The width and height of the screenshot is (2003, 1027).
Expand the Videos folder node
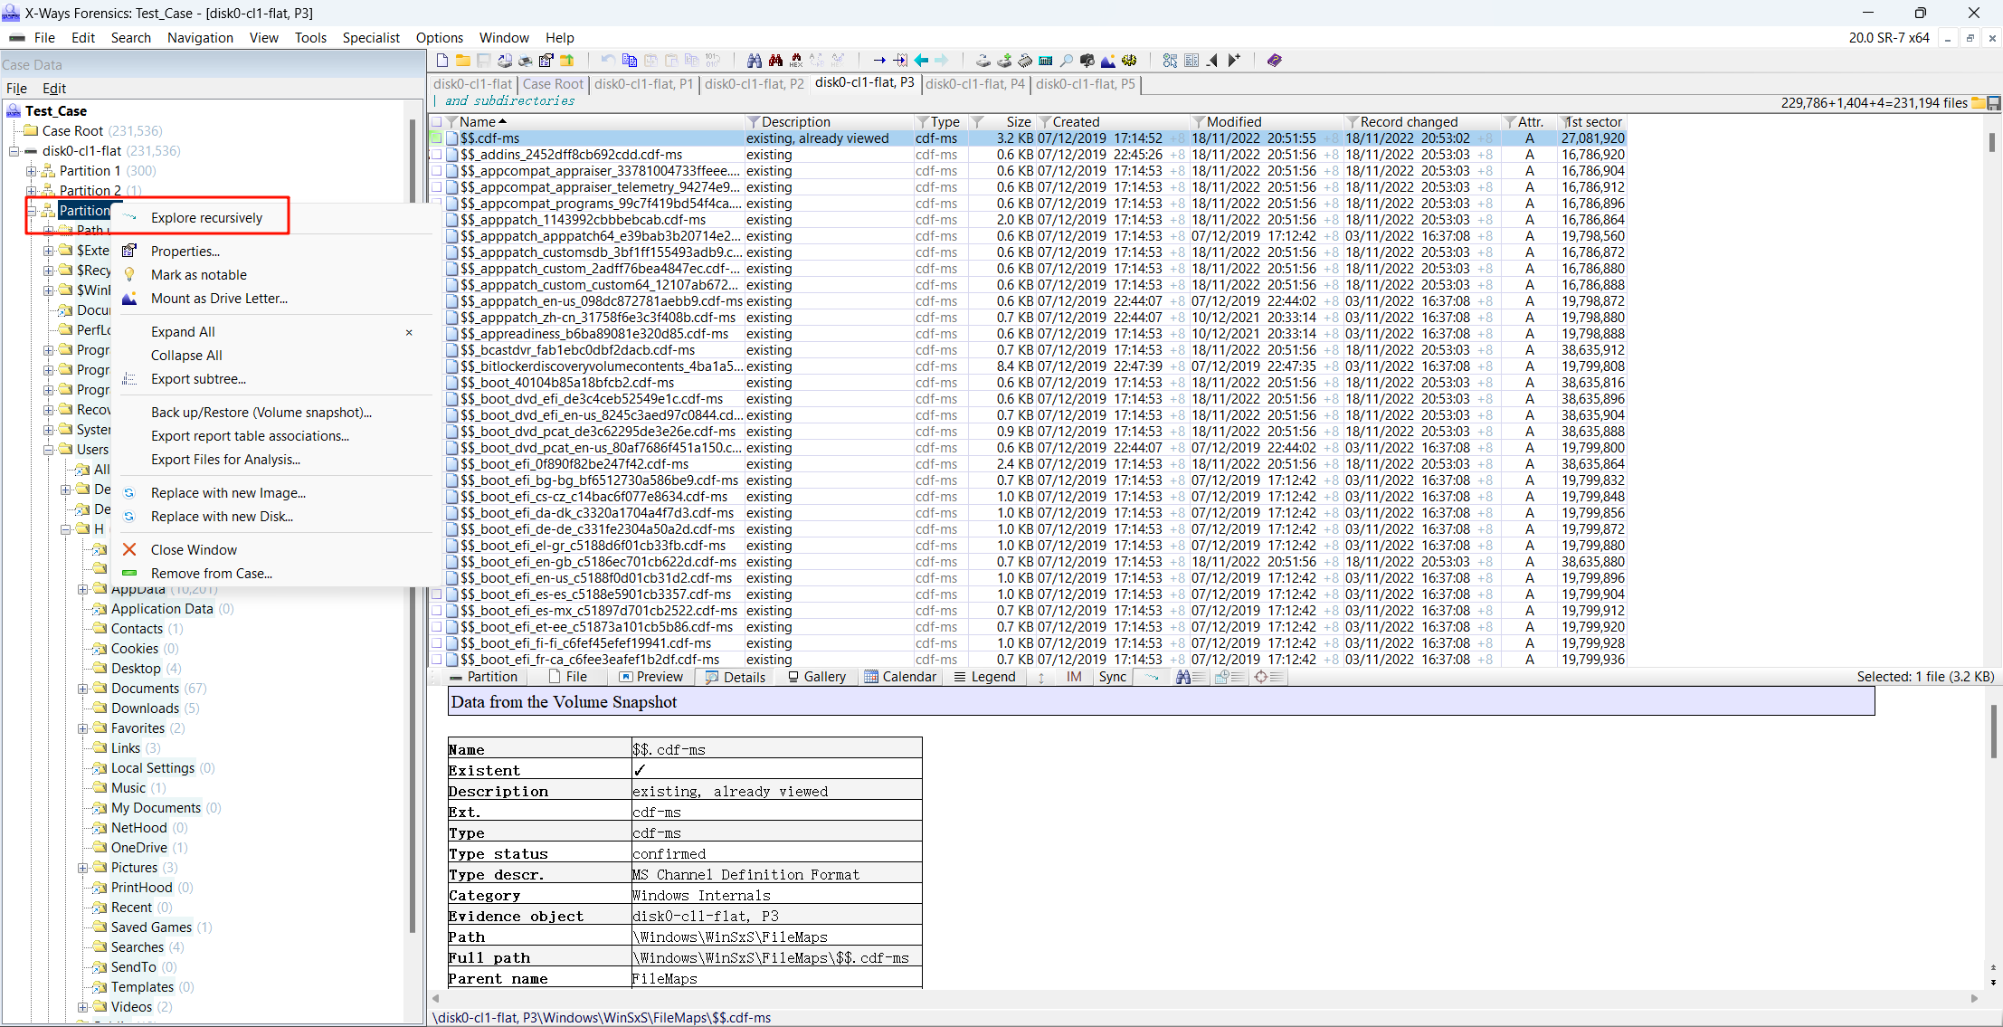point(82,1007)
